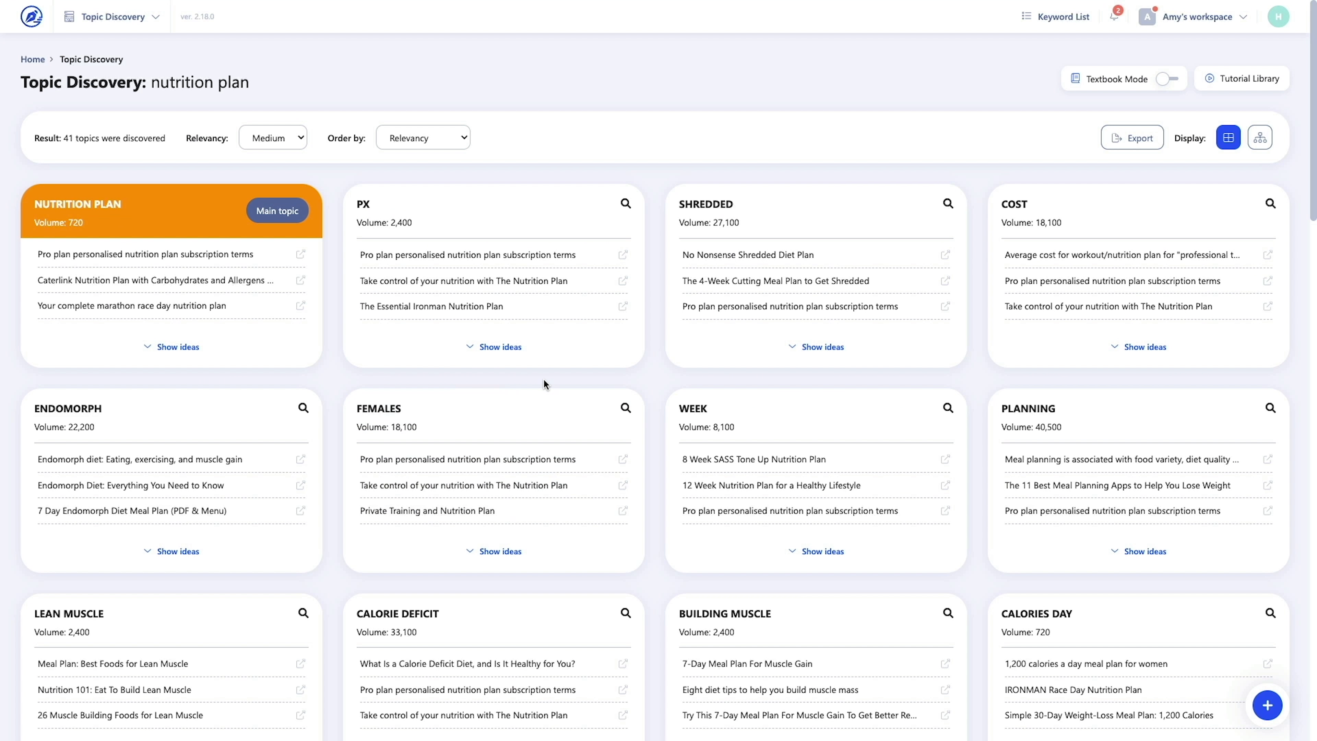Expand Show ideas under the FEMALES card
This screenshot has width=1317, height=741.
[x=494, y=551]
